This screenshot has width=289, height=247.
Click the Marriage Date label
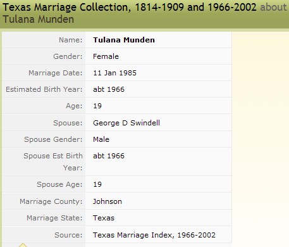(56, 73)
